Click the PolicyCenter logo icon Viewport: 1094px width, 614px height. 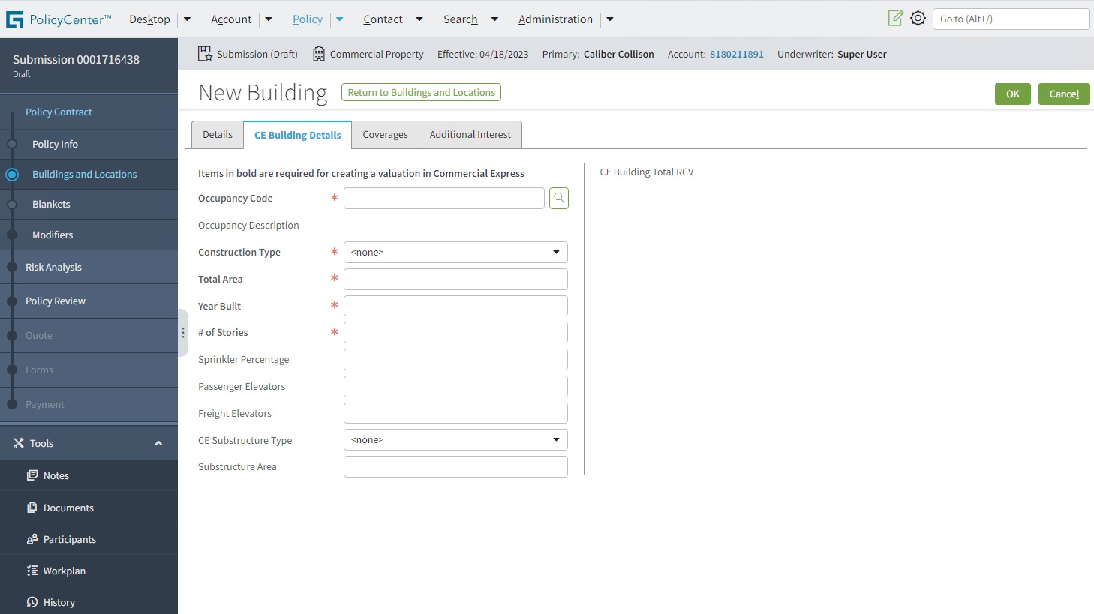pos(14,19)
